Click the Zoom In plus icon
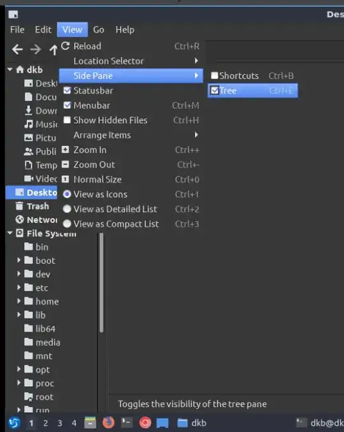 pos(65,150)
